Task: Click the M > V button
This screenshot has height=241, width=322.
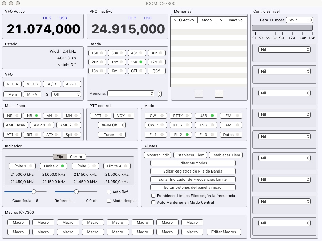Action: (x=32, y=94)
